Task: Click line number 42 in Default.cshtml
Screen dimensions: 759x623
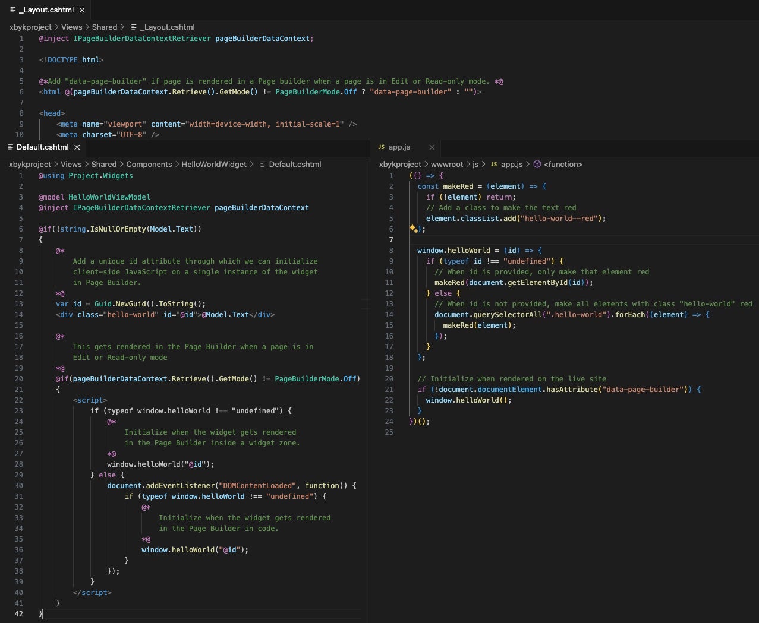Action: (x=19, y=614)
